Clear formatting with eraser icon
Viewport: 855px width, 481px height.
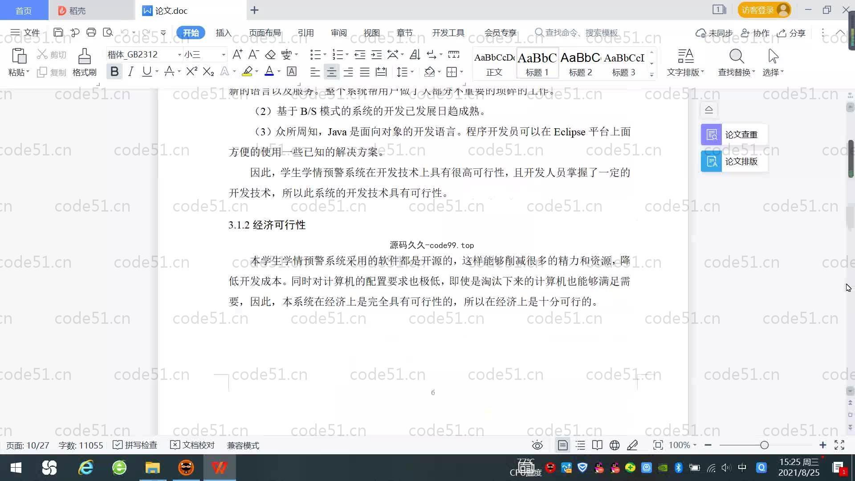coord(270,55)
